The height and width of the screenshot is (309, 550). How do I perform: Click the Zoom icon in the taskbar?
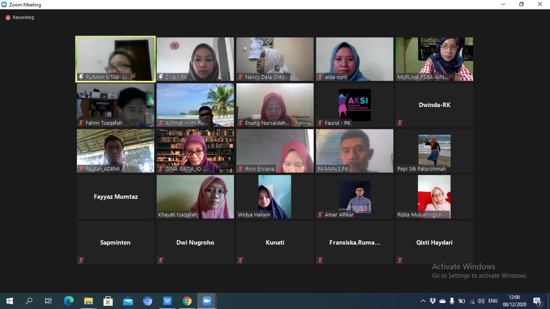207,301
